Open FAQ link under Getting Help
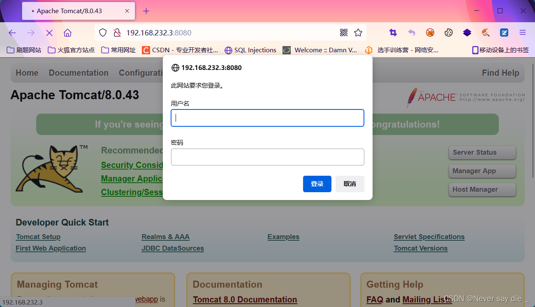This screenshot has height=307, width=535. [375, 300]
